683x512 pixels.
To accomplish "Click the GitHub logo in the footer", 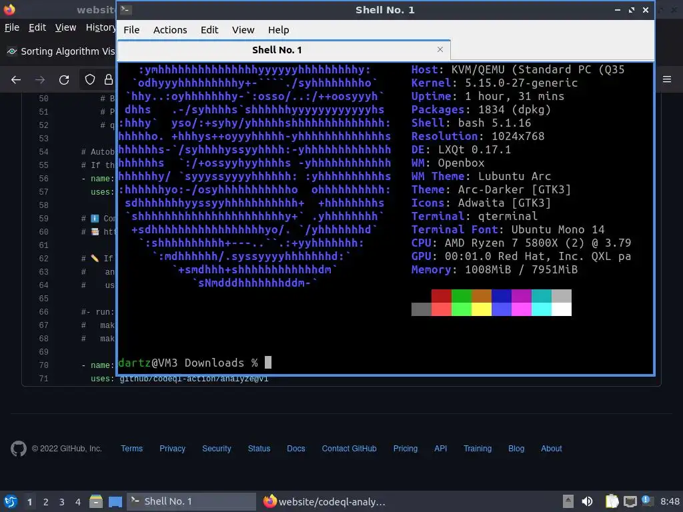I will pyautogui.click(x=18, y=449).
